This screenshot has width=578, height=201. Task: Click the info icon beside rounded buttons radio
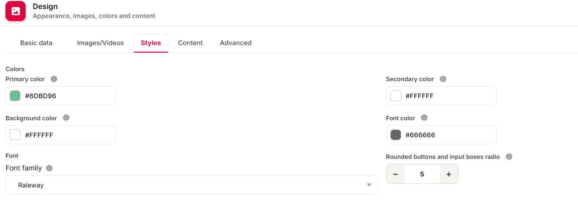pyautogui.click(x=509, y=157)
